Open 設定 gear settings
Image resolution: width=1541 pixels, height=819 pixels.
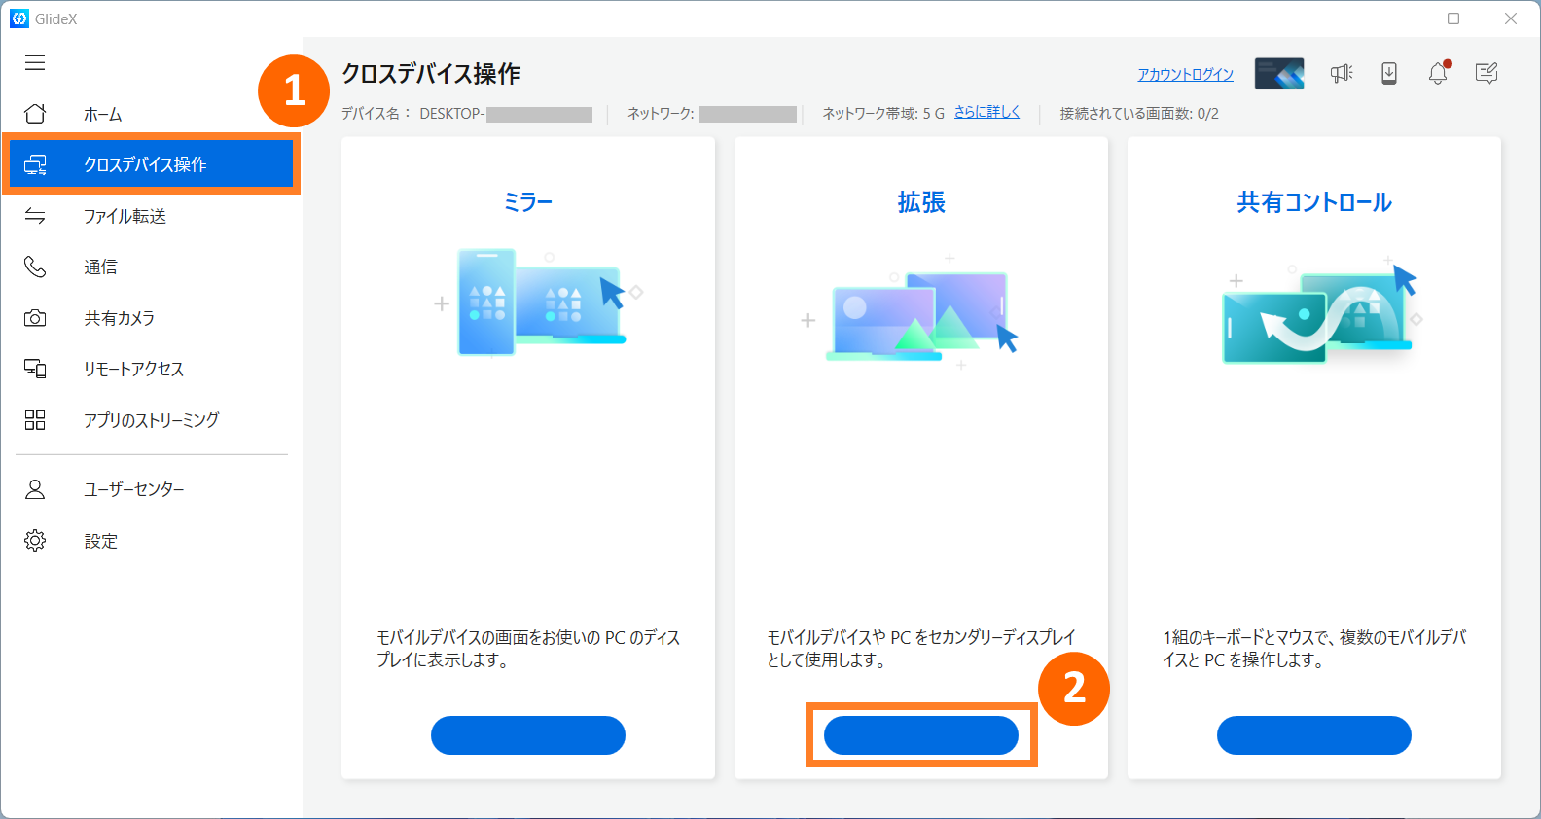[x=100, y=541]
